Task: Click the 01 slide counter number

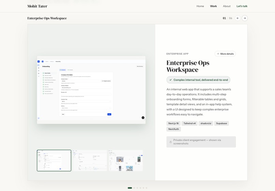Action: point(224,18)
